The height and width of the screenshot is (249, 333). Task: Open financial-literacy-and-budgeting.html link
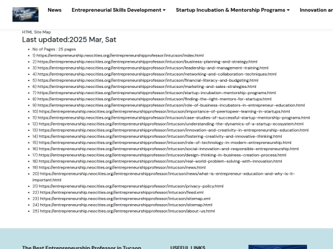pyautogui.click(x=148, y=81)
